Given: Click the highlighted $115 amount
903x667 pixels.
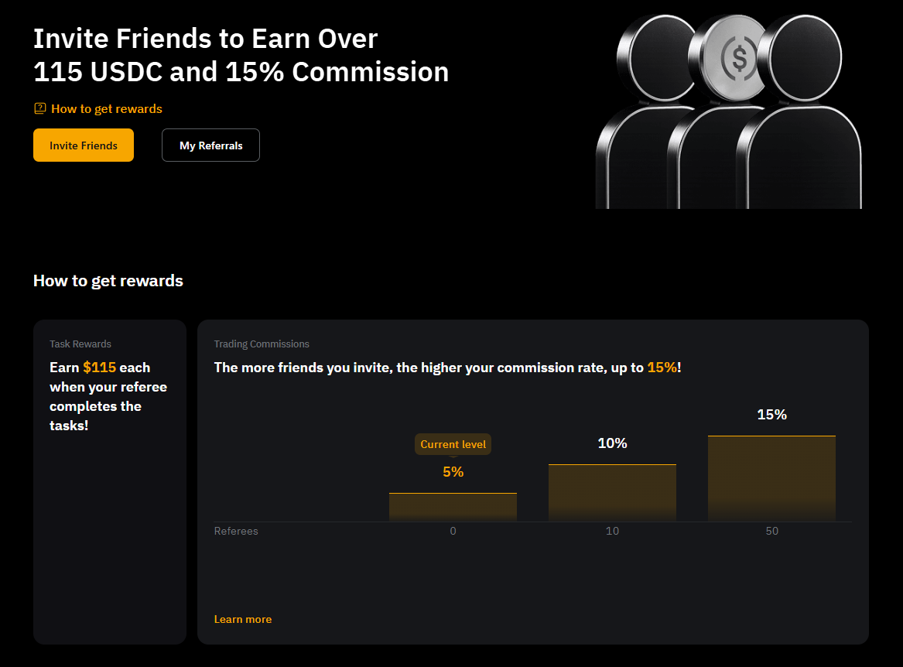Looking at the screenshot, I should 99,368.
